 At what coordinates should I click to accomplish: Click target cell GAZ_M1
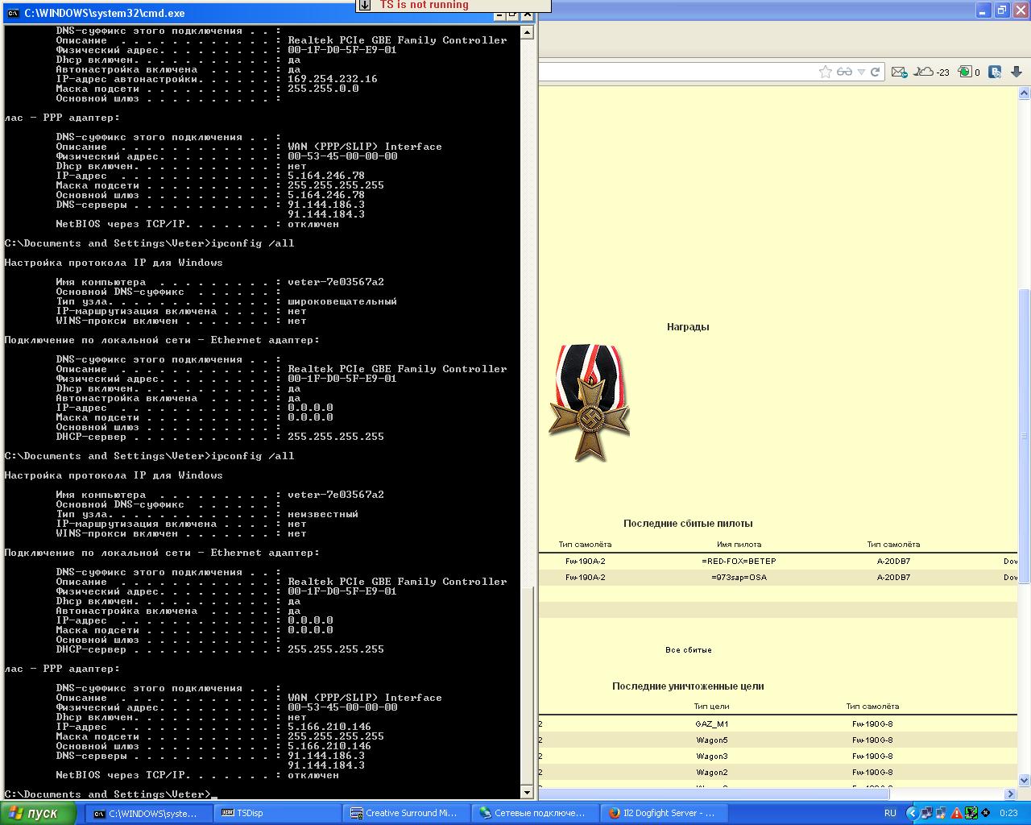click(712, 723)
